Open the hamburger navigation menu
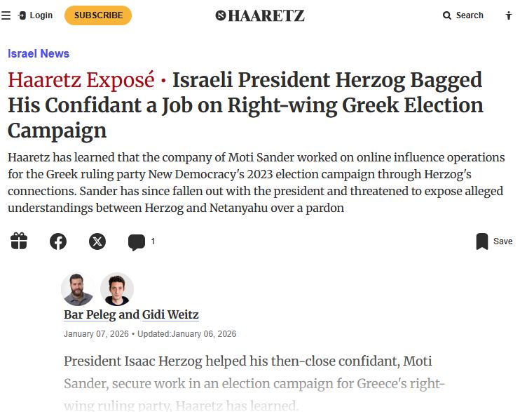The image size is (527, 412). (x=6, y=15)
